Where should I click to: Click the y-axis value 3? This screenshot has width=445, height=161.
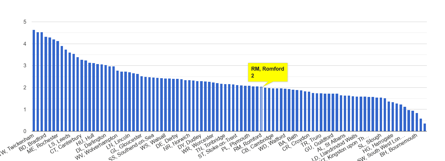25,66
